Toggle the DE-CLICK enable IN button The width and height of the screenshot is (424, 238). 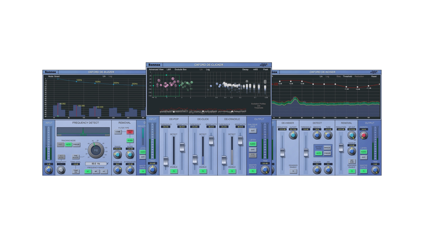click(x=203, y=171)
